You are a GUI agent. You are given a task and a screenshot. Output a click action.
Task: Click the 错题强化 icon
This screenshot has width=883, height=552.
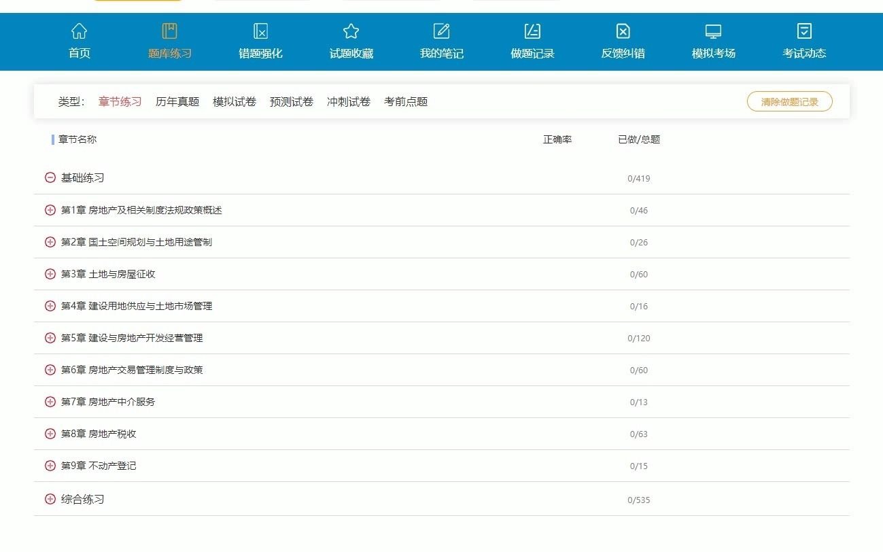[x=260, y=31]
